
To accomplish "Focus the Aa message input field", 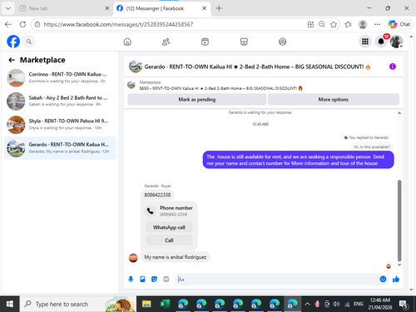I will (277, 279).
